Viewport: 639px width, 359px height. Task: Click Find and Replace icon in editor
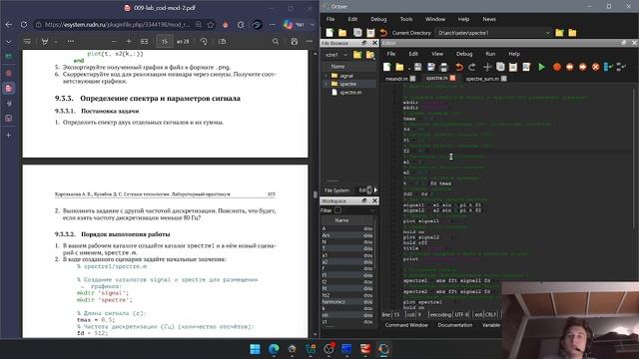(x=526, y=67)
